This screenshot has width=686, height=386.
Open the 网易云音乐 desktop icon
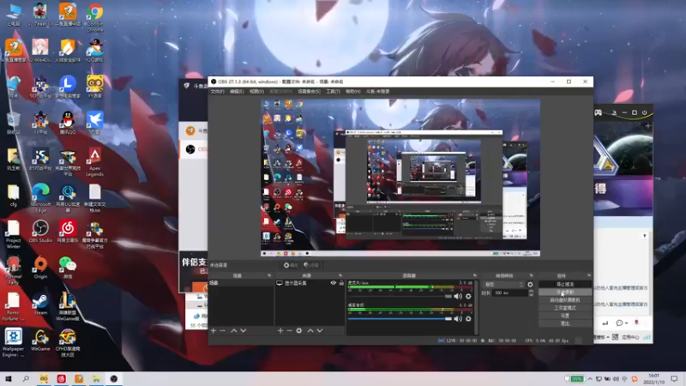[68, 232]
